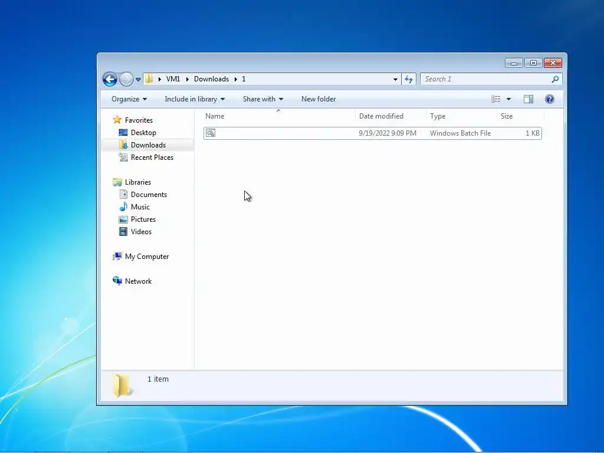Open Include in library menu
Screen dimensions: 604x453
click(x=195, y=99)
